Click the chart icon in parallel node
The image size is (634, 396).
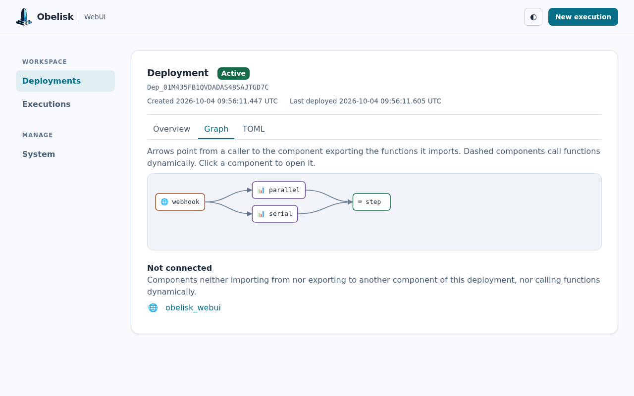pos(261,190)
